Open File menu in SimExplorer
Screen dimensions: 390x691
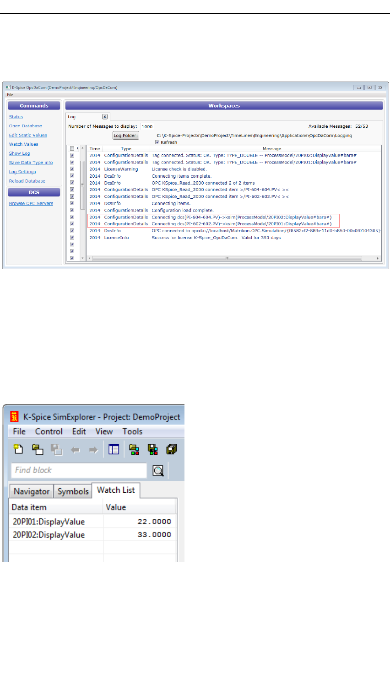pyautogui.click(x=19, y=431)
